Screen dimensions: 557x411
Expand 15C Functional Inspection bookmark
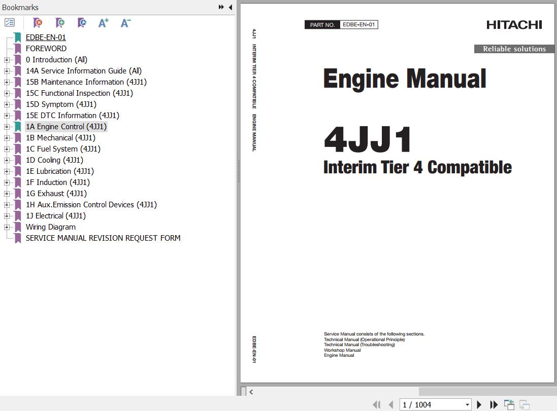coord(7,93)
